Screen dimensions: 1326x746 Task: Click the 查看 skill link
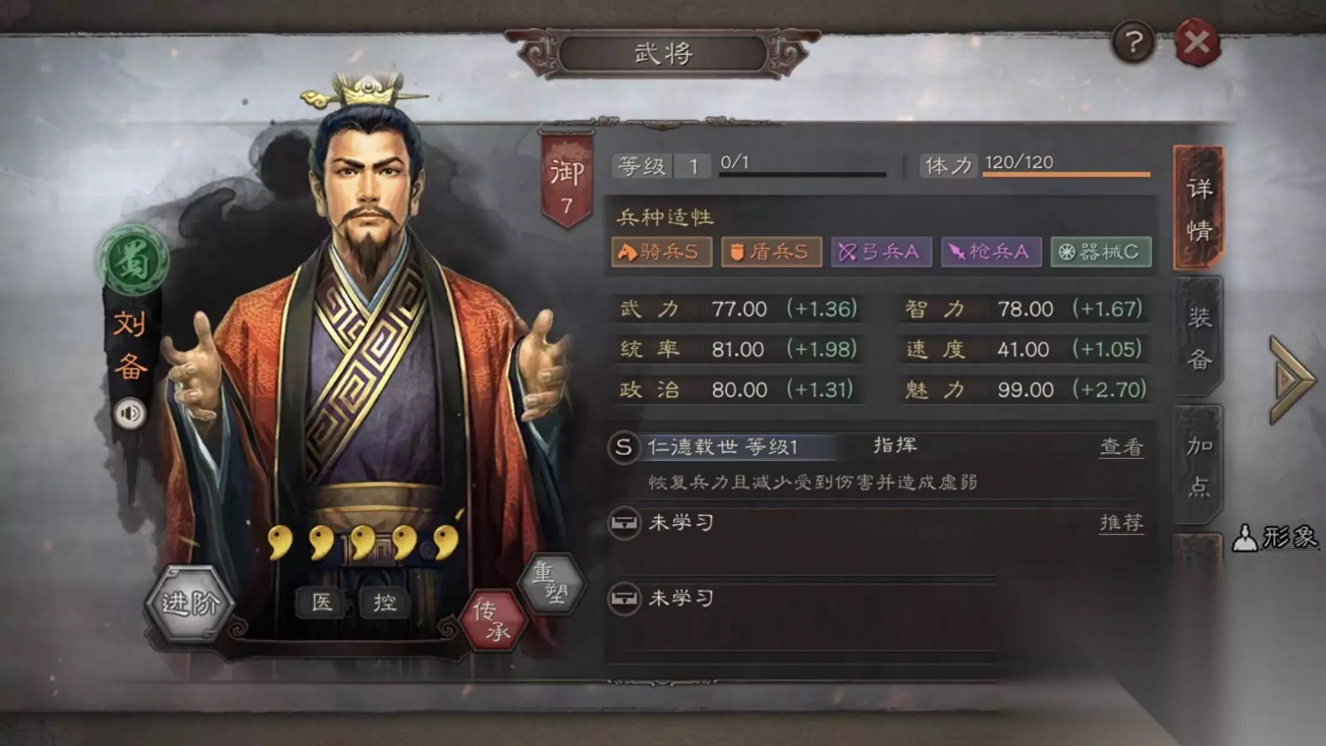pyautogui.click(x=1121, y=447)
